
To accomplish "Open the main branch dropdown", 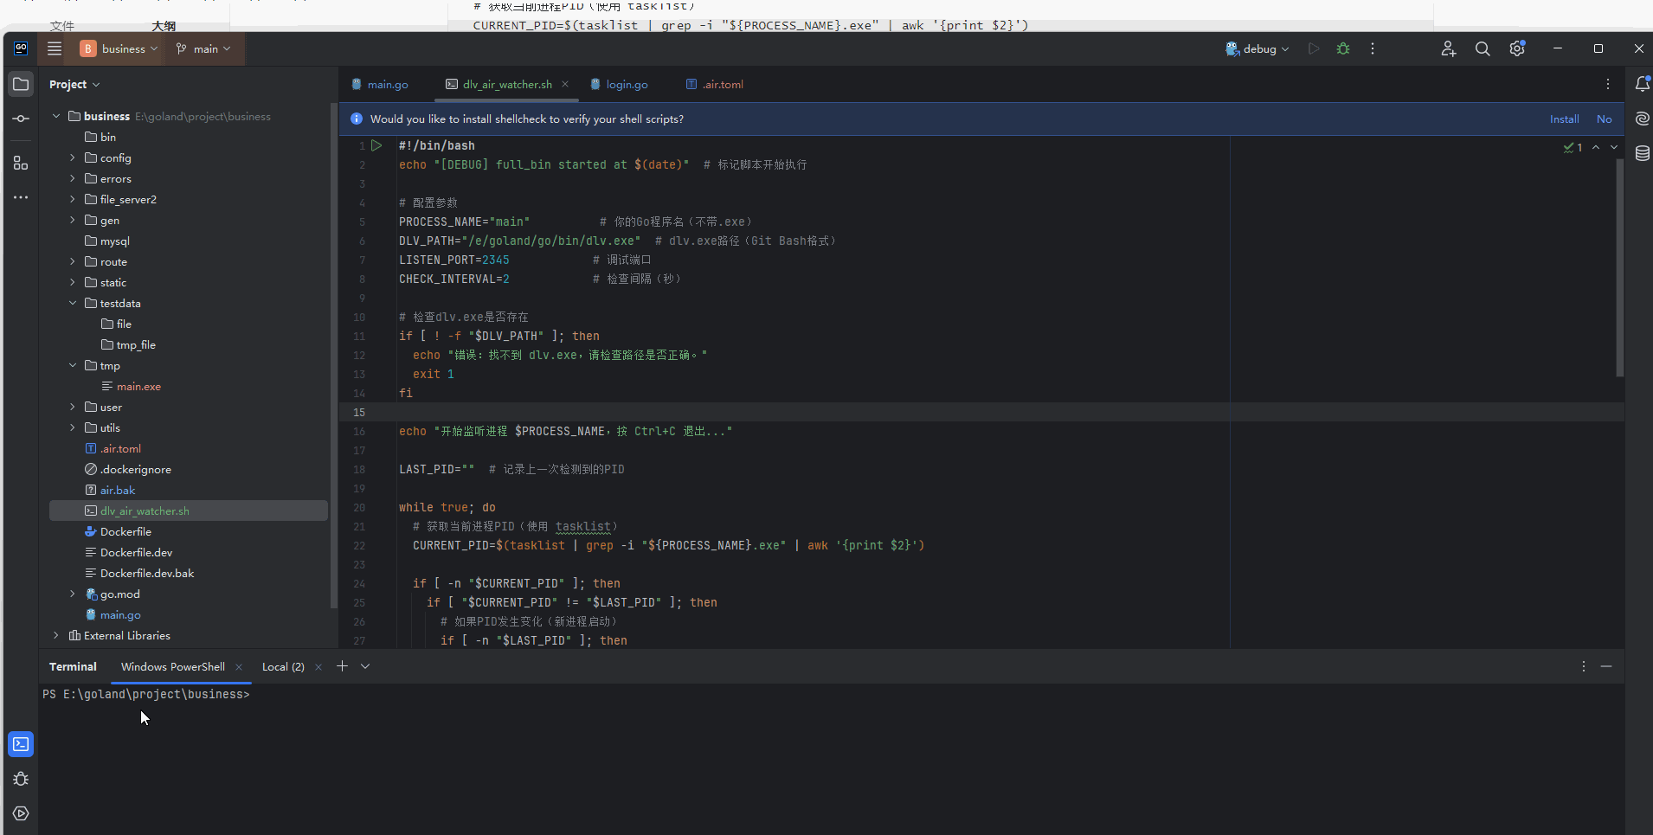I will [203, 48].
